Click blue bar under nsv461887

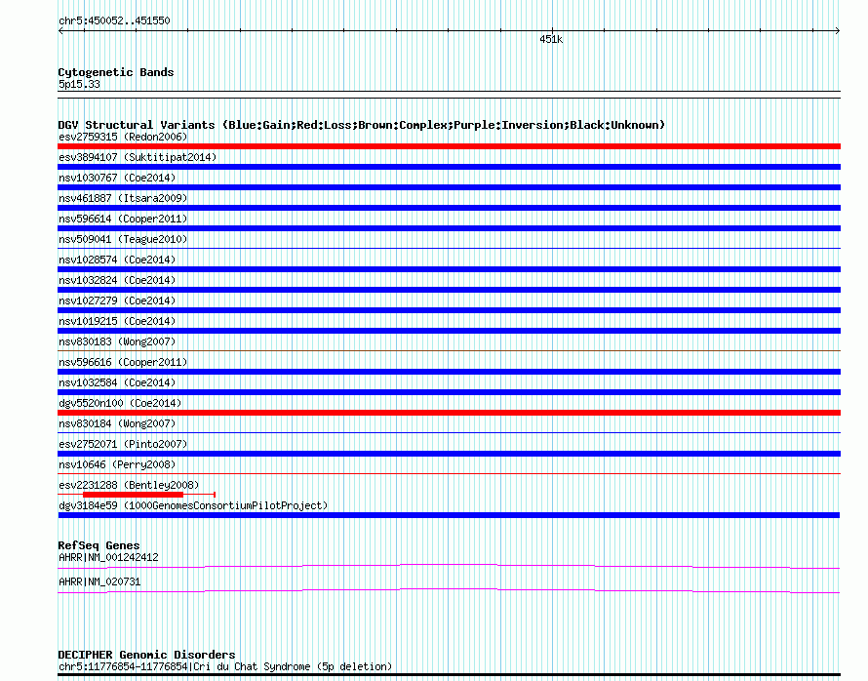coord(449,208)
